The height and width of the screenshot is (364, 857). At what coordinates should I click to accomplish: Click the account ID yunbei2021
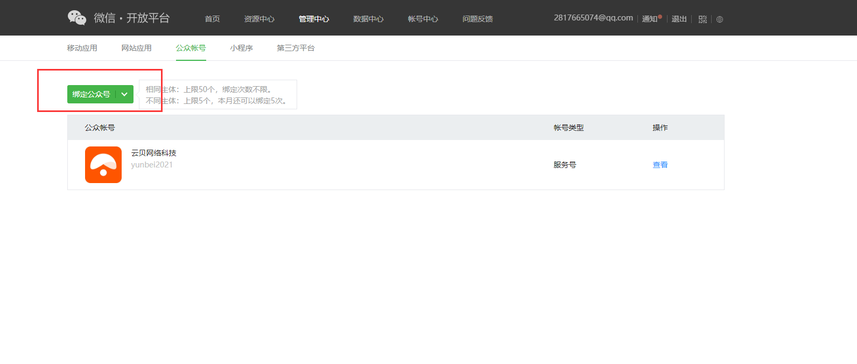click(x=152, y=165)
